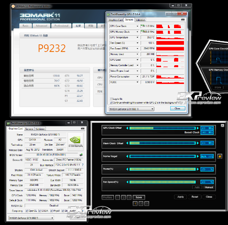
Task: Open the GPU Load sensor dropdown
Action: pyautogui.click(x=137, y=60)
